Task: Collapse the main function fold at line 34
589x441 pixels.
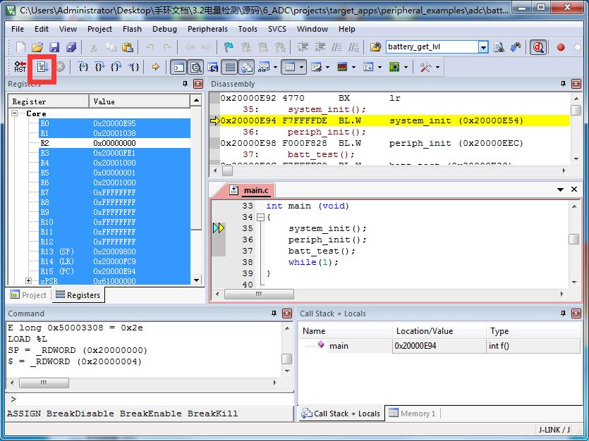Action: pos(260,217)
